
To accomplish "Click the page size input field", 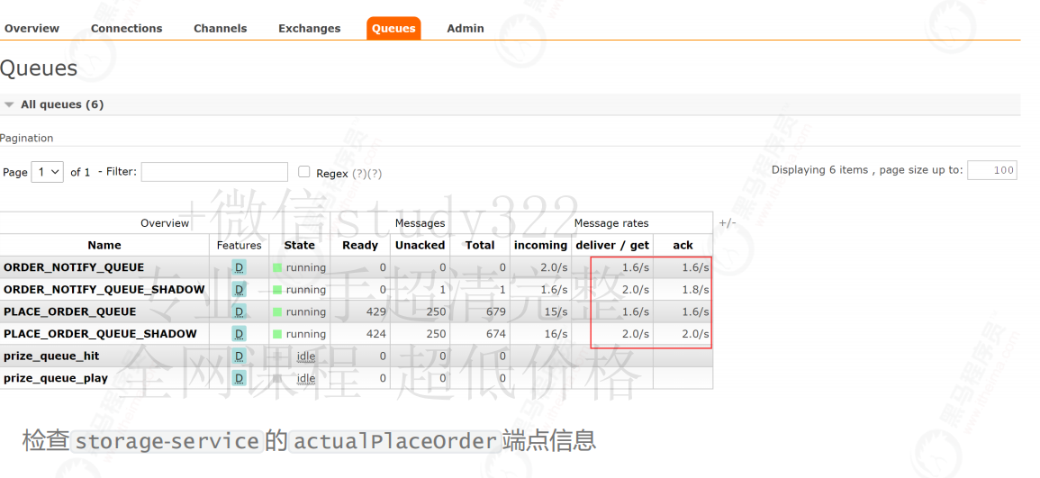I will (992, 170).
